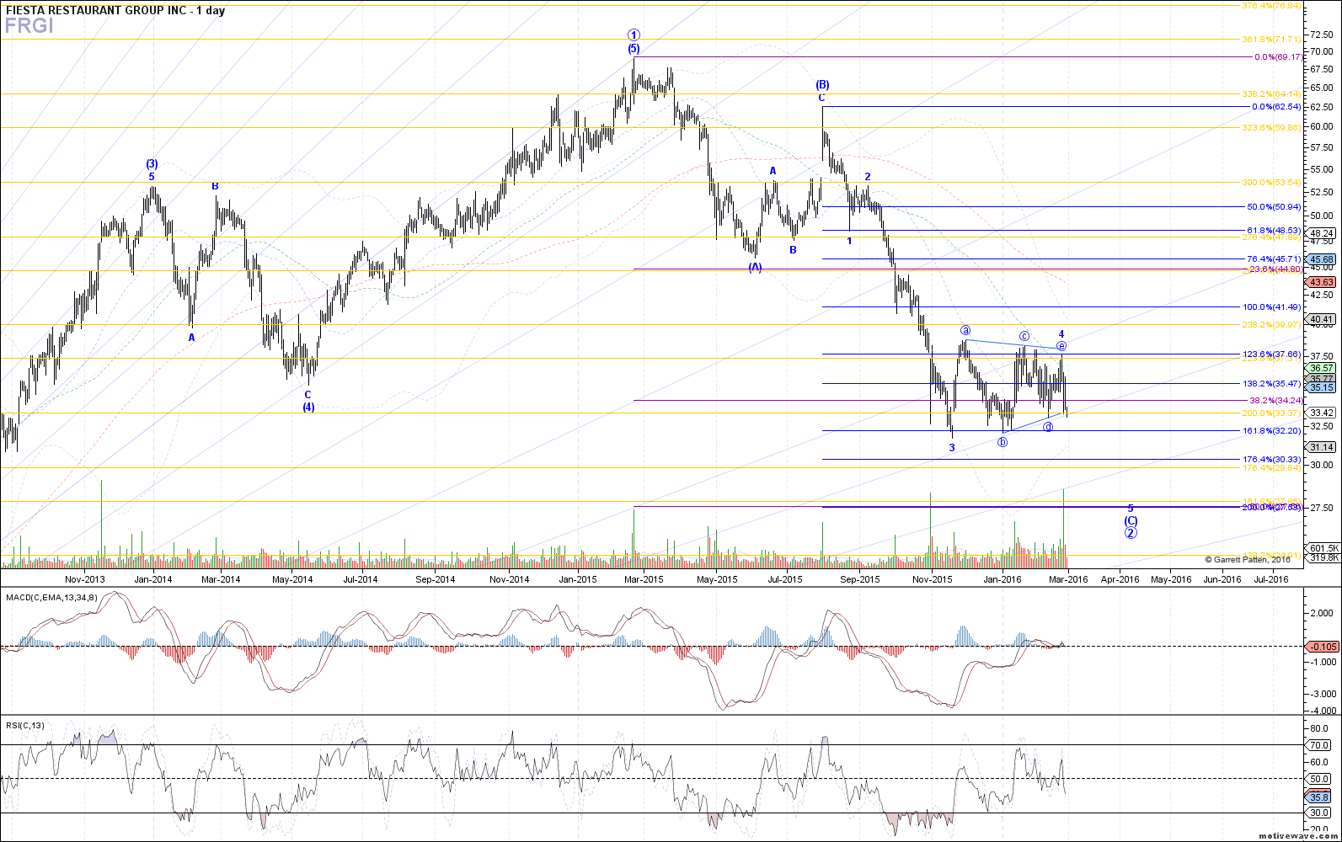The height and width of the screenshot is (842, 1342).
Task: Click the (4) wave label near May-2014
Action: click(x=308, y=407)
